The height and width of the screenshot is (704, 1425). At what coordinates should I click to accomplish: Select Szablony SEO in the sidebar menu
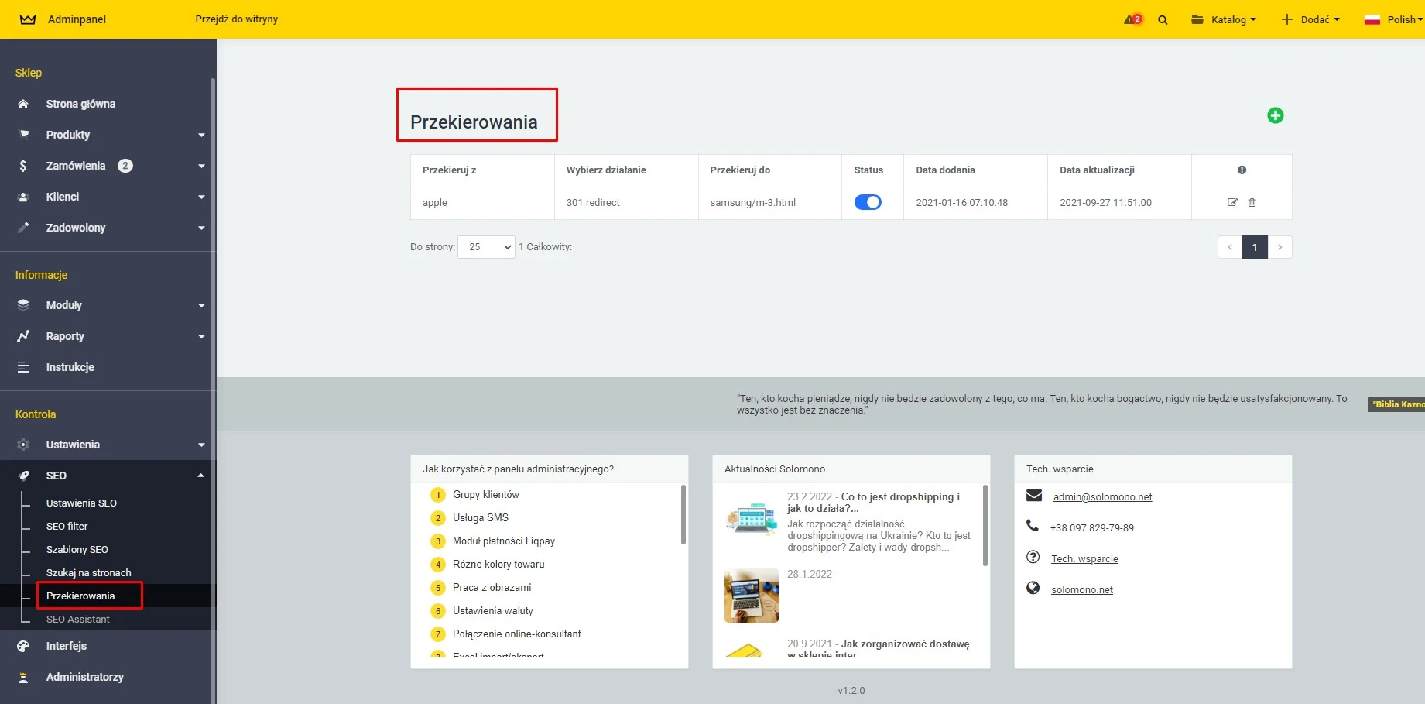77,549
